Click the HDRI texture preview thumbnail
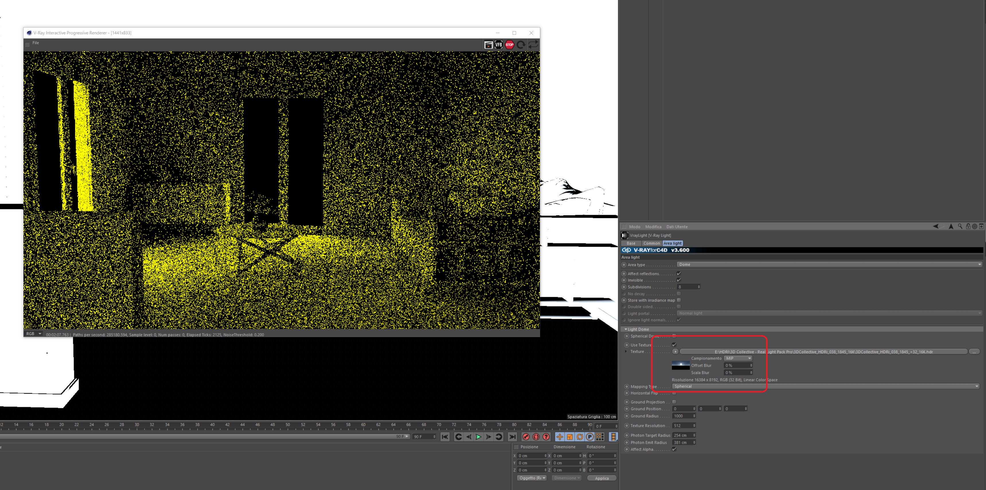 tap(681, 365)
